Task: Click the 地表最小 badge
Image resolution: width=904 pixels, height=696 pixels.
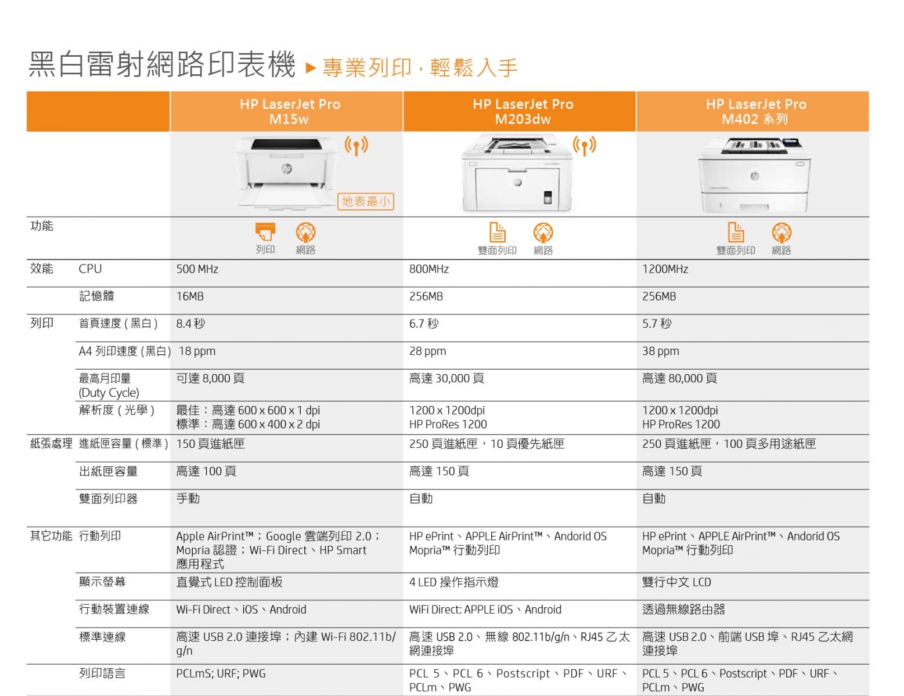Action: click(366, 201)
